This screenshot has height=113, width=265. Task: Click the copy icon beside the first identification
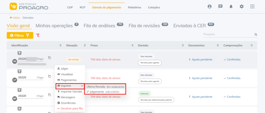pyautogui.click(x=49, y=58)
